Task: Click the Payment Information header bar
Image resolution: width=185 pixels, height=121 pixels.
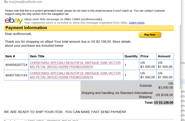Action: pos(89,28)
